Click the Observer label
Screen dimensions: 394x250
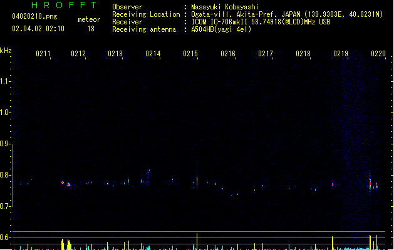tap(127, 7)
